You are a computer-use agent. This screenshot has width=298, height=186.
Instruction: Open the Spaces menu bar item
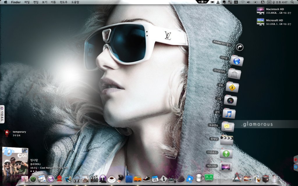pos(236,2)
